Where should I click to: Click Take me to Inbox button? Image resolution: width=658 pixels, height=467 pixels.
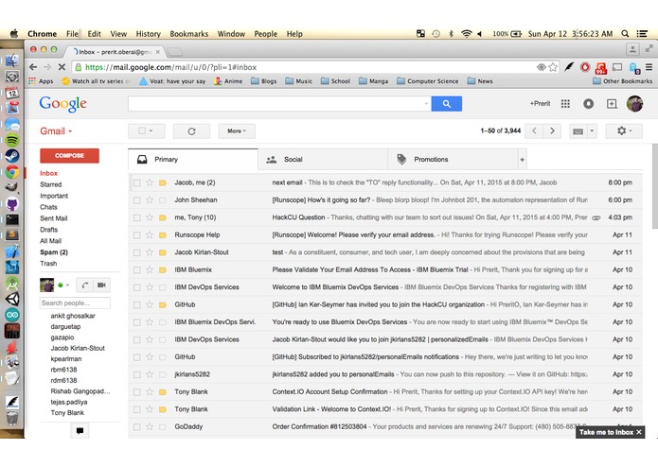click(x=606, y=432)
